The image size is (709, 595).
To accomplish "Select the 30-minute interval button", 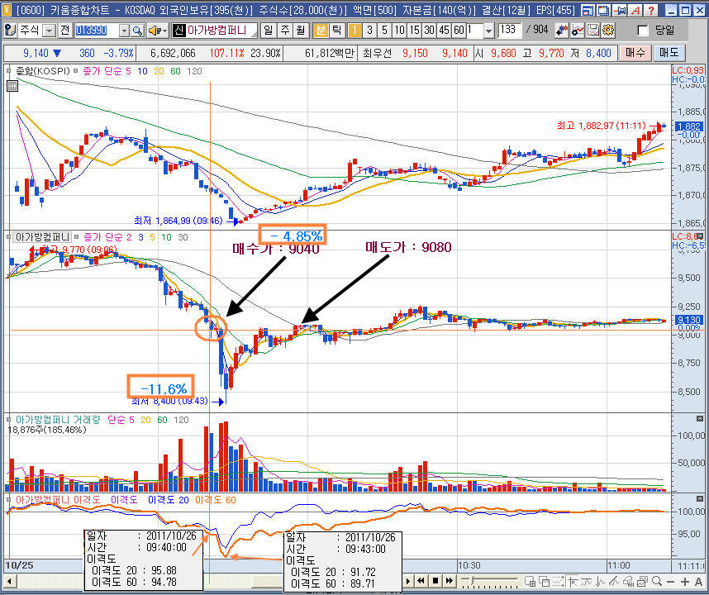I will [429, 31].
